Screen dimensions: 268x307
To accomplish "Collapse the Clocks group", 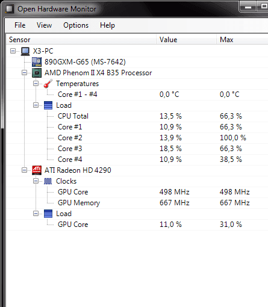I will [36, 181].
